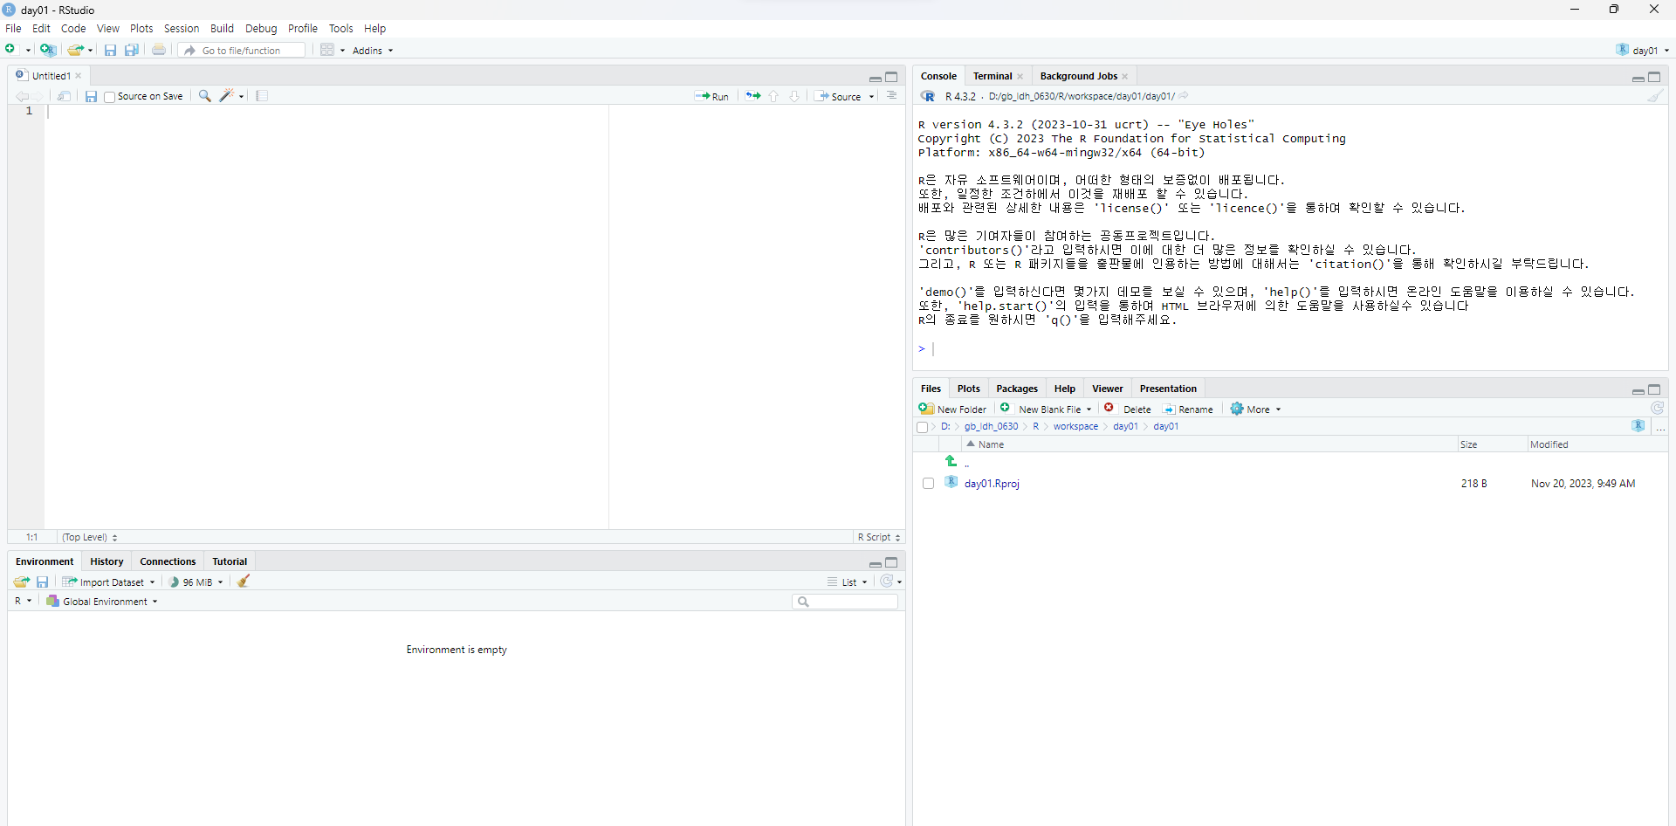Image resolution: width=1676 pixels, height=826 pixels.
Task: Click the Source button
Action: tap(839, 97)
